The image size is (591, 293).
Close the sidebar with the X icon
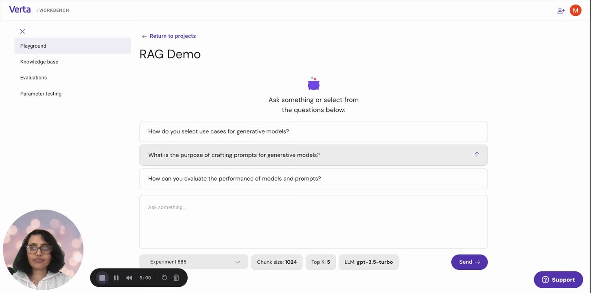pos(22,31)
